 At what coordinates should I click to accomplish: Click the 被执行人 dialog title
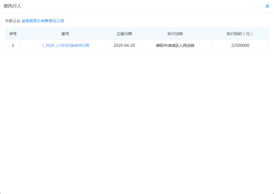13,6
